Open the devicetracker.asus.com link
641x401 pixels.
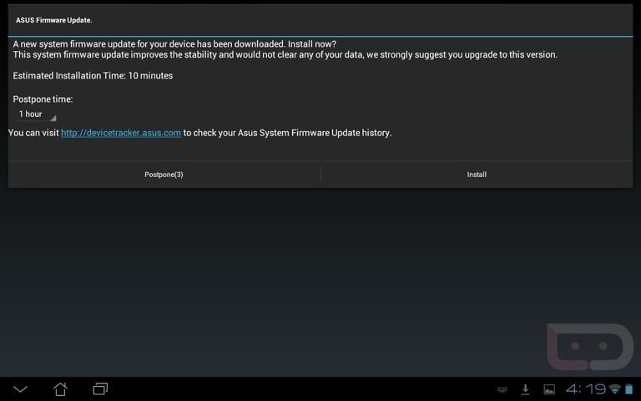[x=121, y=133]
